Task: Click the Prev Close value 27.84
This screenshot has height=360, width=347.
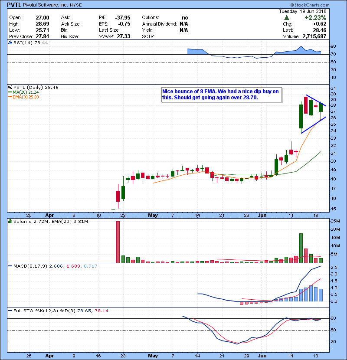Action: (x=43, y=36)
